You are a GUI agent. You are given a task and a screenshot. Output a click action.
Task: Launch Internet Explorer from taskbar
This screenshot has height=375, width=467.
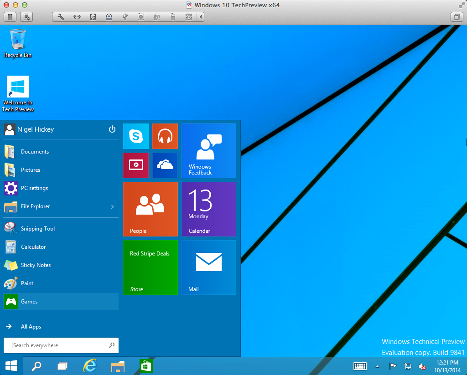click(x=90, y=366)
